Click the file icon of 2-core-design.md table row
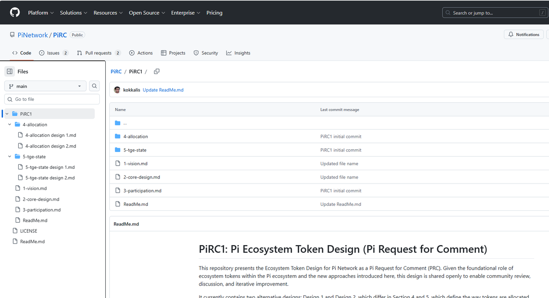The width and height of the screenshot is (549, 298). (x=118, y=177)
